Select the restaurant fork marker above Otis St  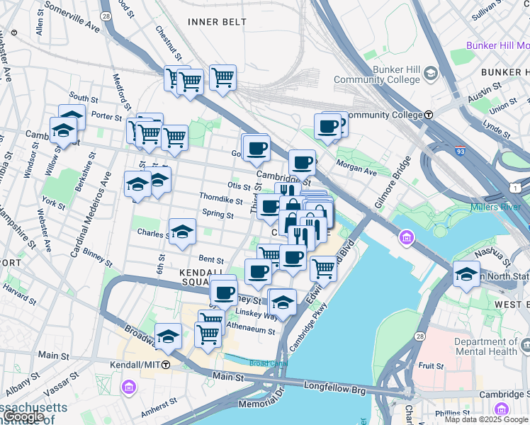pyautogui.click(x=288, y=191)
